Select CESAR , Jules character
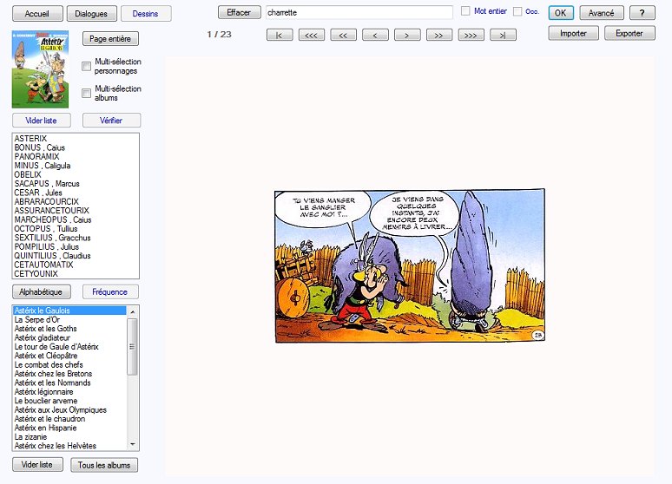 pyautogui.click(x=38, y=193)
